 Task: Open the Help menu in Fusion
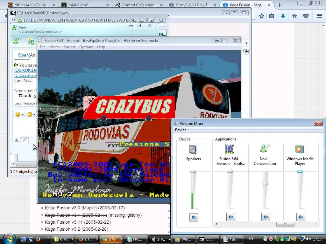101,47
